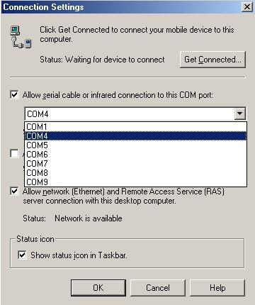Choose highlighted COM4 in the list

click(x=135, y=136)
